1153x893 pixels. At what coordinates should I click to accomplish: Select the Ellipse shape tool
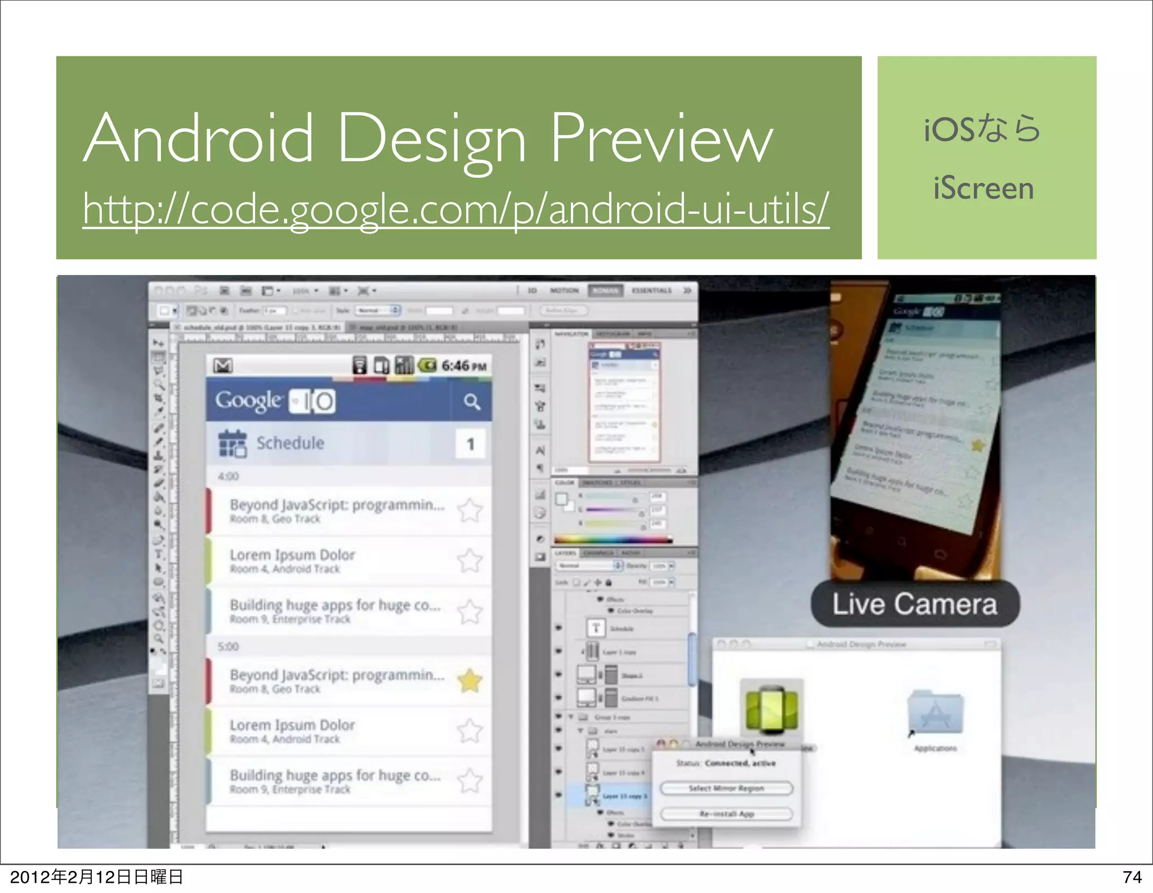159,581
